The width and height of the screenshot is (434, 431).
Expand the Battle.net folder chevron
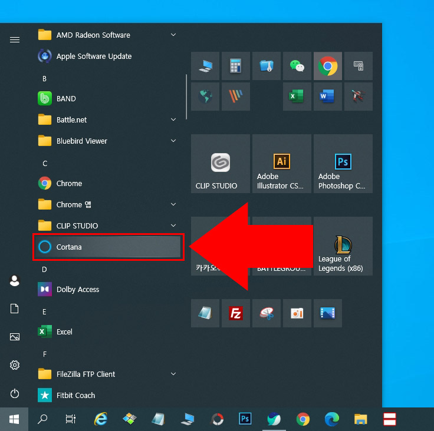173,120
